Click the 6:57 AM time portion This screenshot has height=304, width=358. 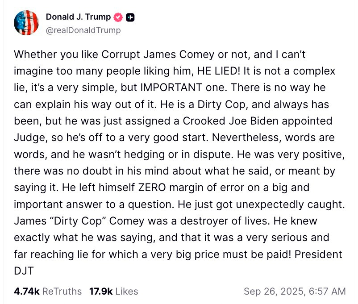[325, 291]
